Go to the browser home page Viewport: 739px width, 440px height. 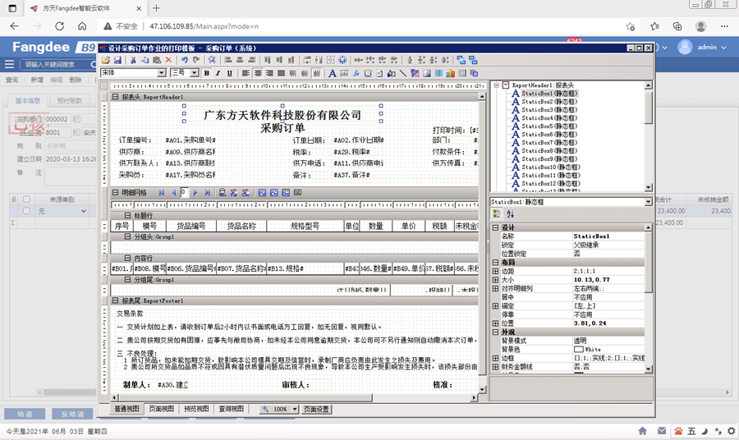pyautogui.click(x=82, y=26)
